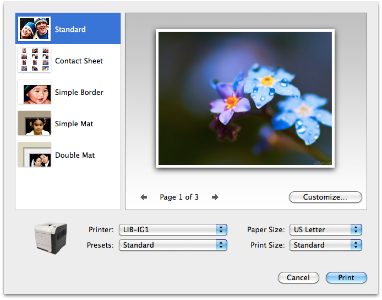Image resolution: width=382 pixels, height=300 pixels.
Task: Choose the Simple Border style label
Action: pyautogui.click(x=79, y=92)
